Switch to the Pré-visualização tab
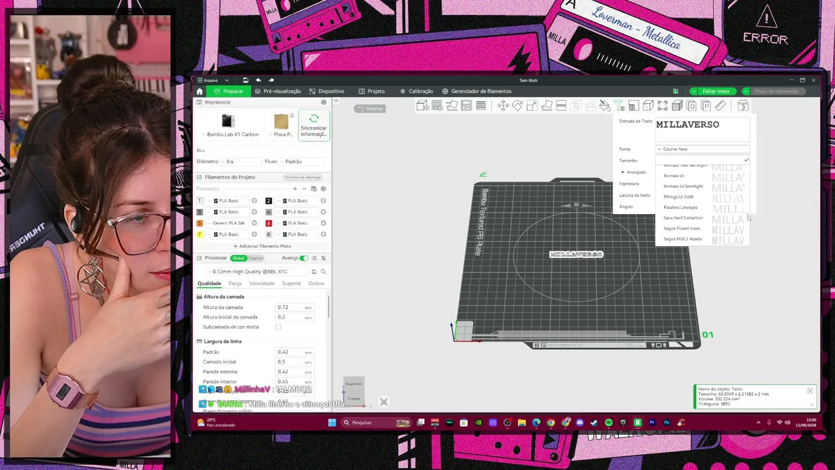 point(278,91)
